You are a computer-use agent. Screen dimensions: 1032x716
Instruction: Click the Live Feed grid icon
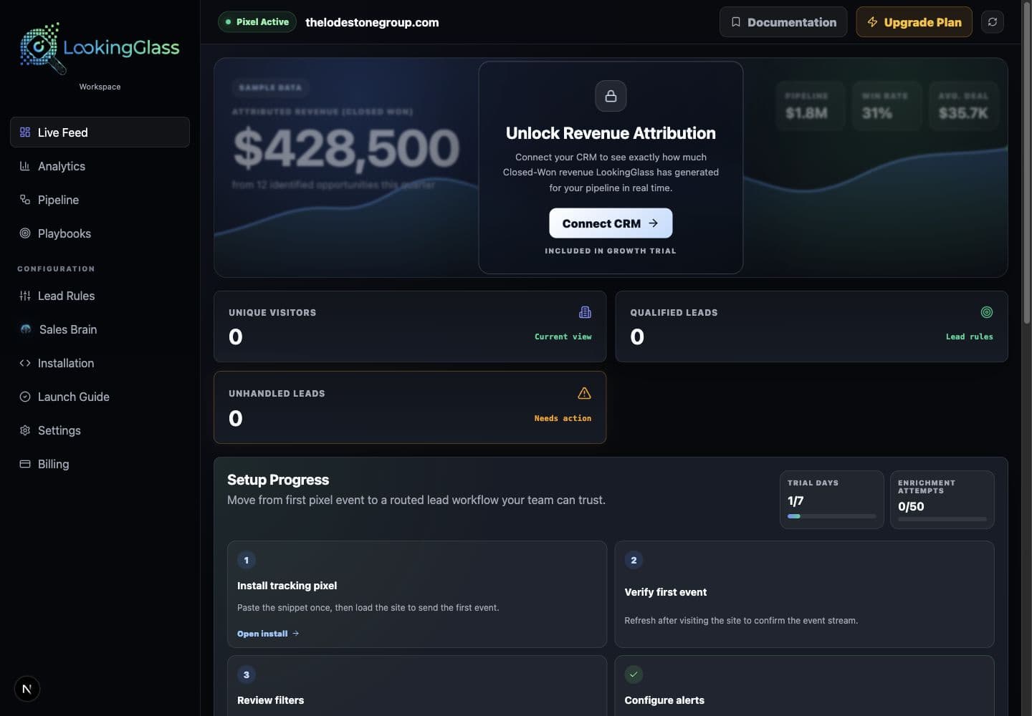25,132
